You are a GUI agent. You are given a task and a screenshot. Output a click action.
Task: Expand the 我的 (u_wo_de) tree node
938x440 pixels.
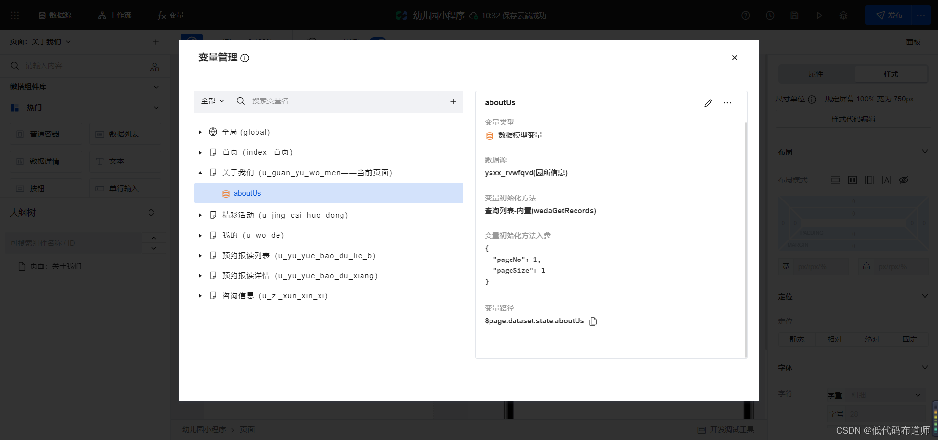(x=200, y=236)
